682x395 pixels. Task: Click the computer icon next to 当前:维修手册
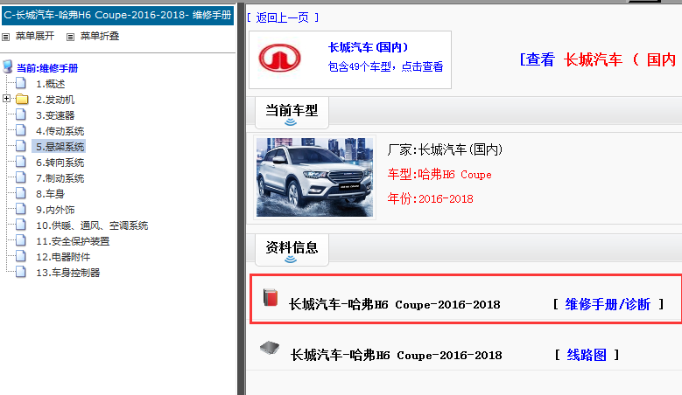[7, 66]
